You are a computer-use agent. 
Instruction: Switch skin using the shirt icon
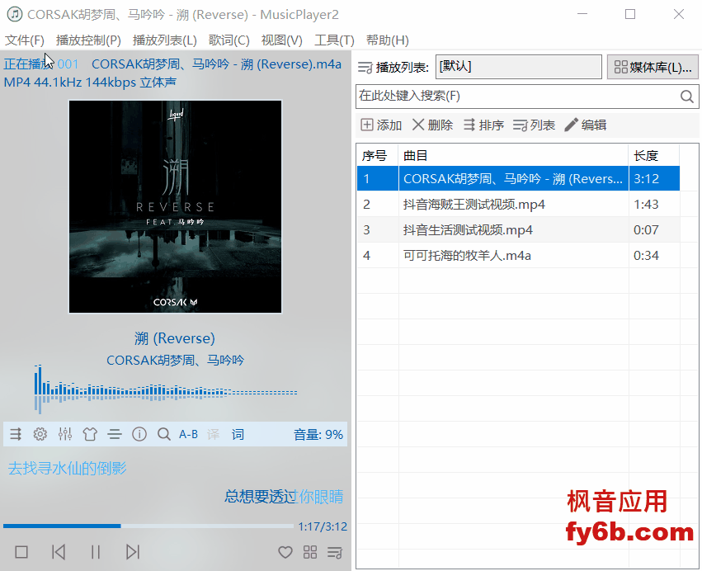[90, 434]
